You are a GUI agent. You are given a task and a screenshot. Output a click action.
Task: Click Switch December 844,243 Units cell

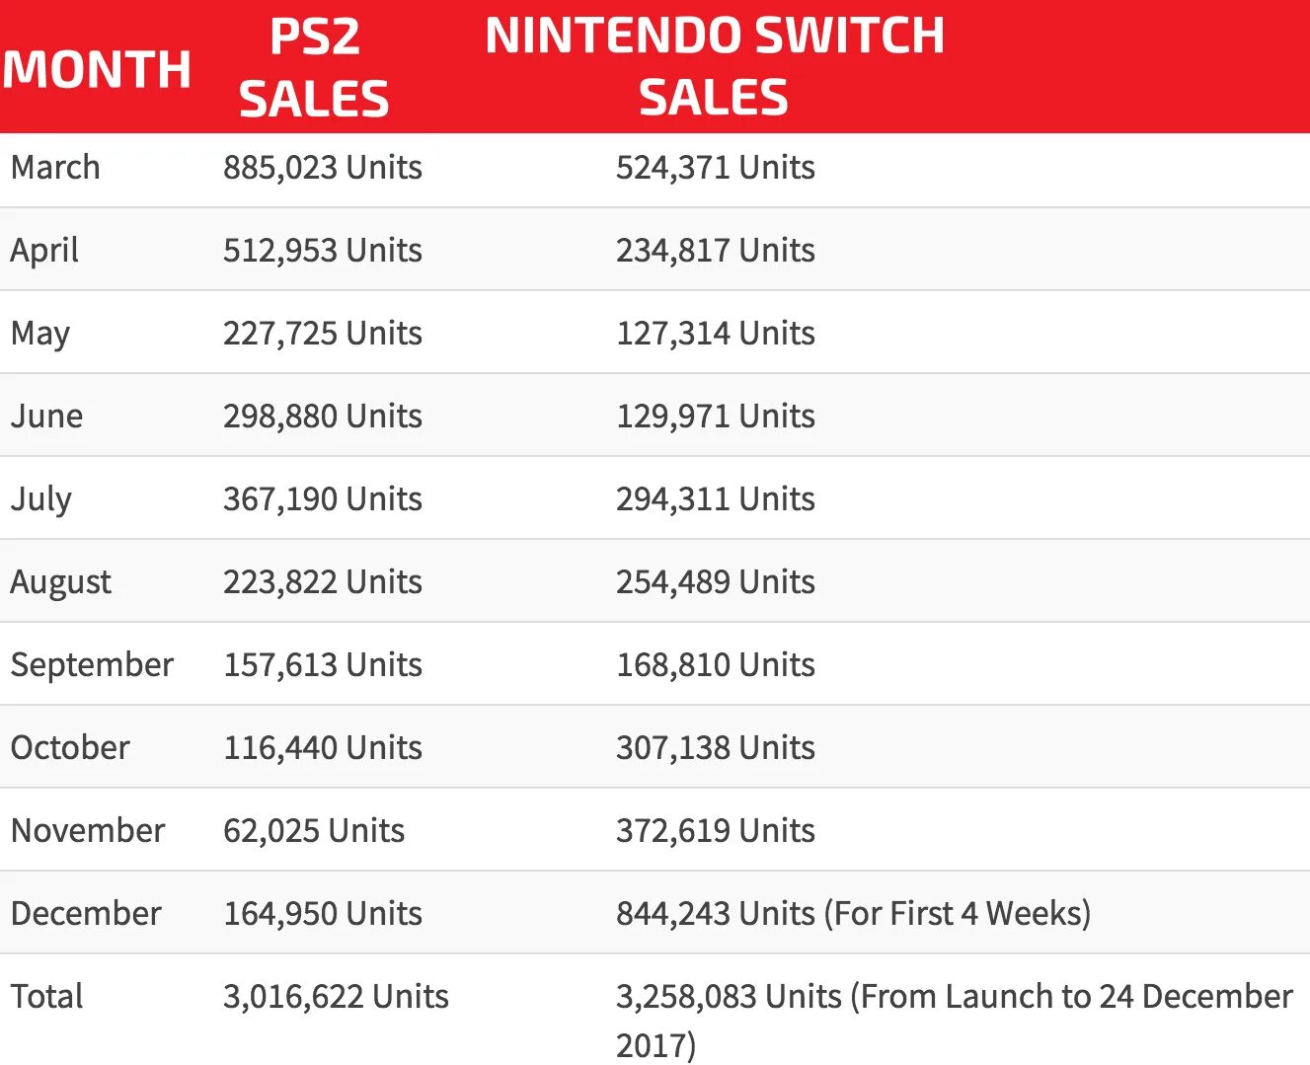tap(854, 913)
